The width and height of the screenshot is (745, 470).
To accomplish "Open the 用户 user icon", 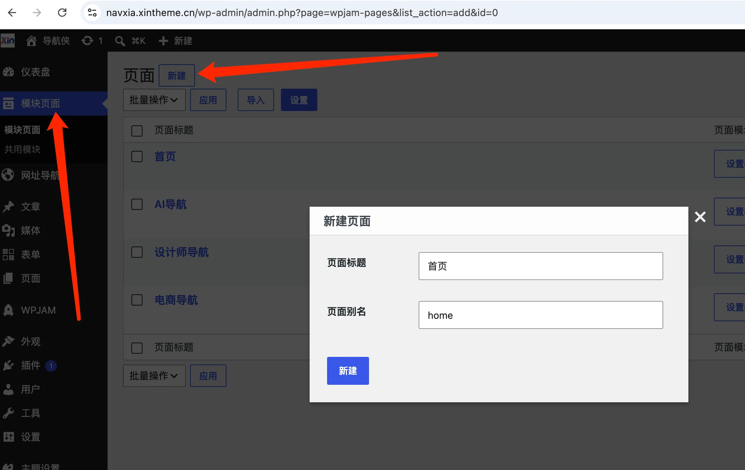I will coord(8,389).
